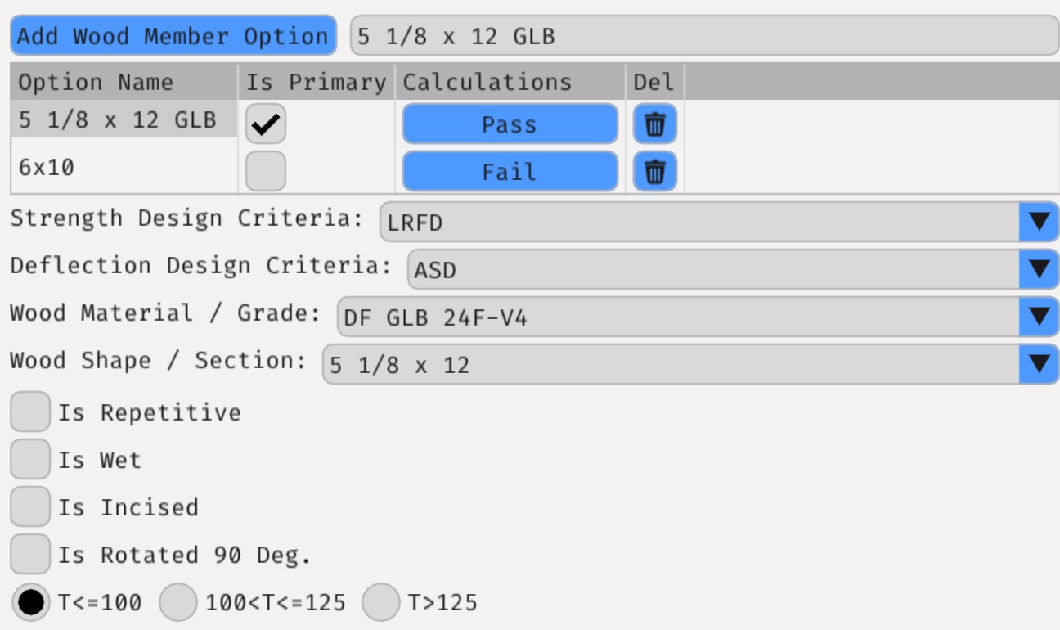1060x630 pixels.
Task: Open the Strength Design Criteria dropdown
Action: [x=1036, y=218]
